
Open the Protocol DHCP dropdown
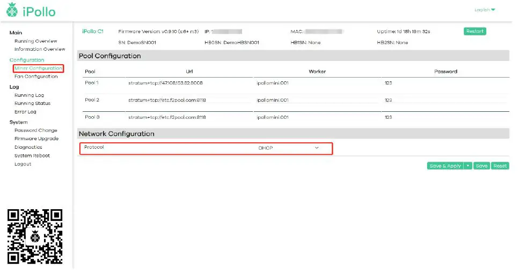click(x=288, y=148)
